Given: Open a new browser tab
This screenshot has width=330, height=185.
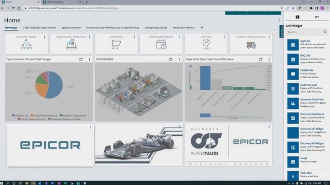Looking at the screenshot, I should click(x=87, y=2).
